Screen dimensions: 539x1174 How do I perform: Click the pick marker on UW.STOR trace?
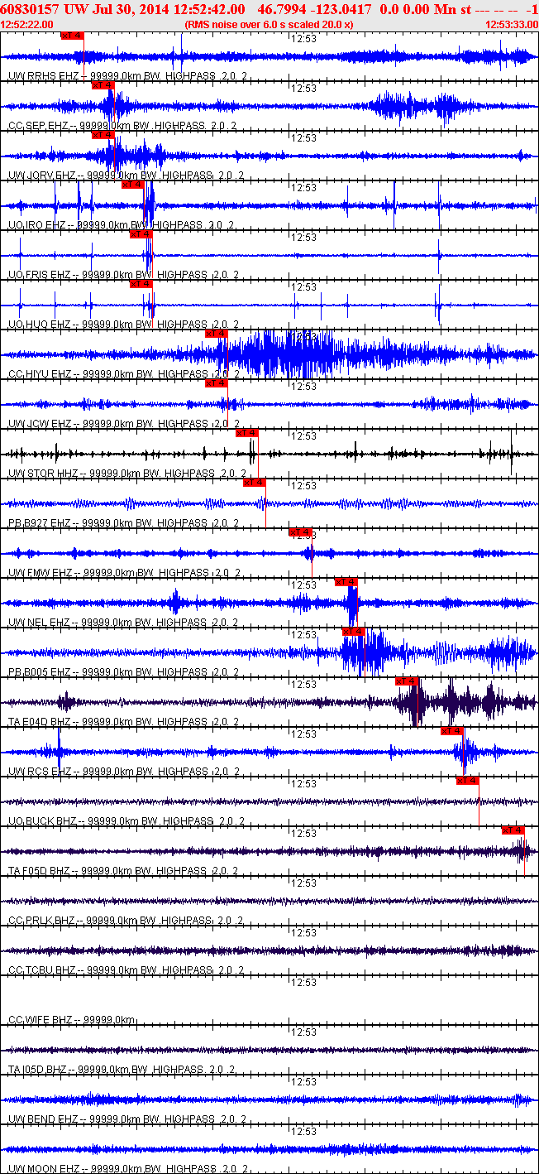pos(247,432)
